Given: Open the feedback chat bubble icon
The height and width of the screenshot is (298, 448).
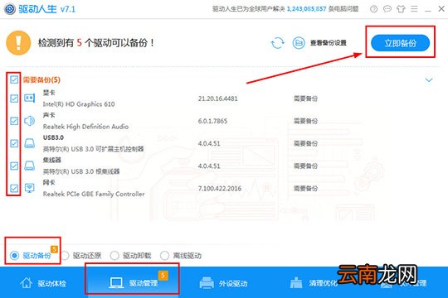Looking at the screenshot, I should point(387,9).
